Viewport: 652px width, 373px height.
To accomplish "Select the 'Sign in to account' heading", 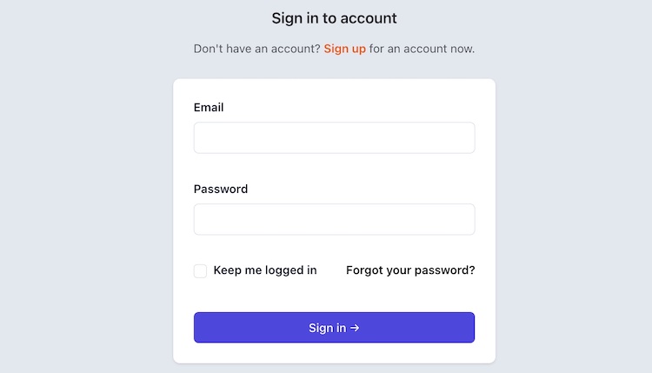I will [x=334, y=18].
